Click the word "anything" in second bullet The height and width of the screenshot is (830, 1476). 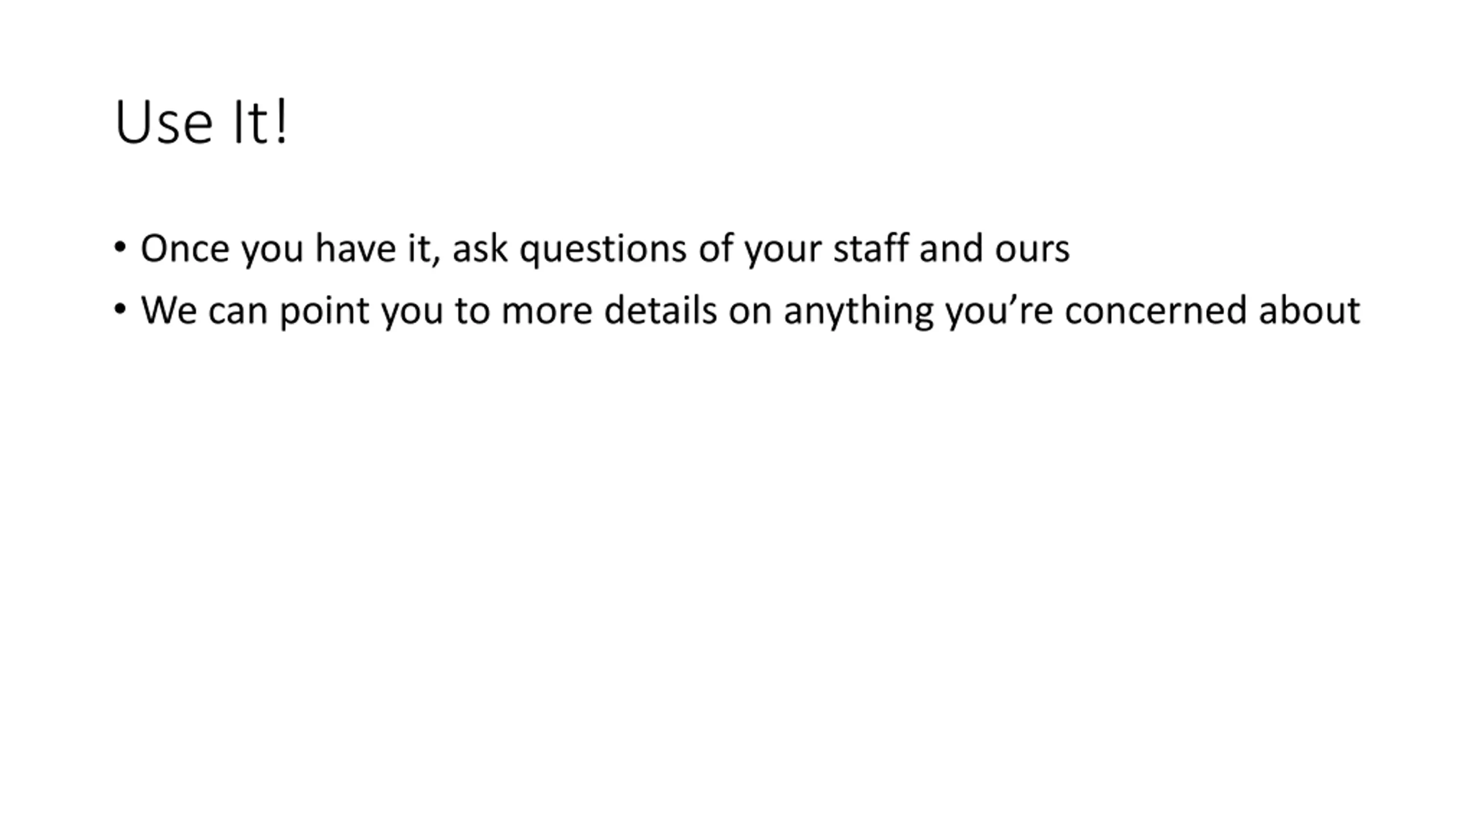[x=859, y=312]
